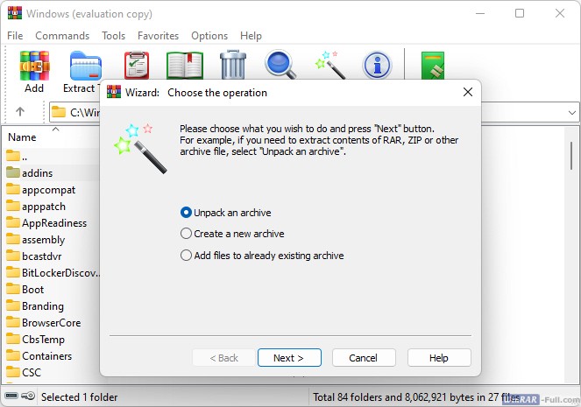Screen dimensions: 581x407
Task: Click the Extract To toolbar icon
Action: coord(84,67)
